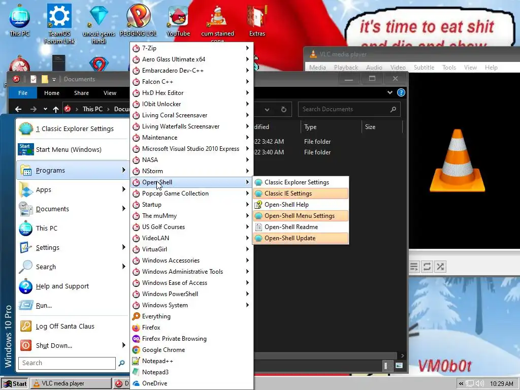Expand the Apps submenu

pyautogui.click(x=124, y=189)
